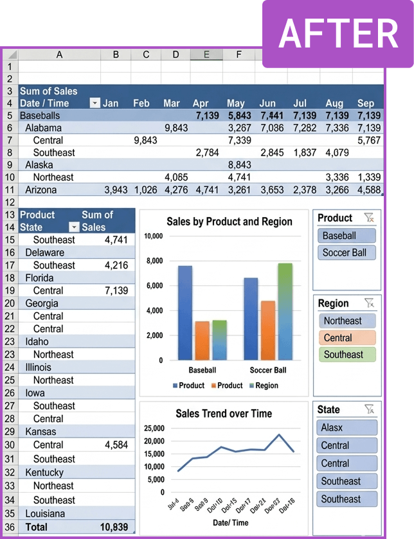Screen dimensions: 414x539
Task: Select the Alasx state slicer button
Action: [346, 428]
